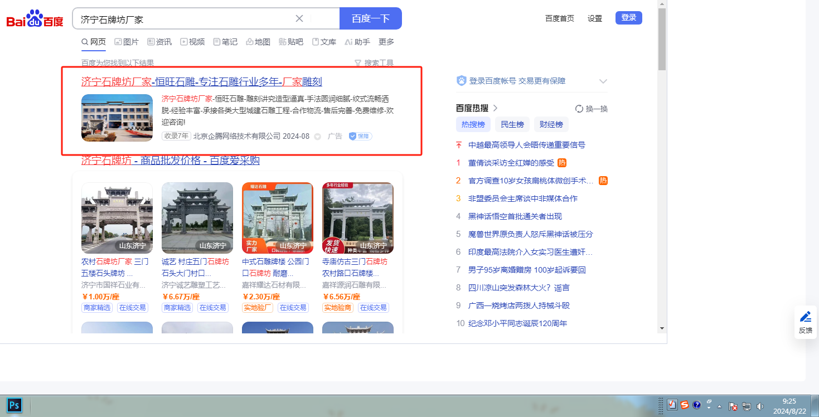Viewport: 819px width, 417px height.
Task: Select the 热搜榜 tab
Action: tap(473, 124)
